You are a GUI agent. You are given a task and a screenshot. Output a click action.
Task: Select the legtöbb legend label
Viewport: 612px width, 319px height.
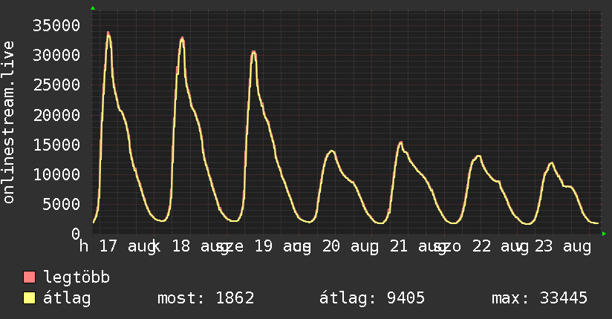[x=76, y=277]
